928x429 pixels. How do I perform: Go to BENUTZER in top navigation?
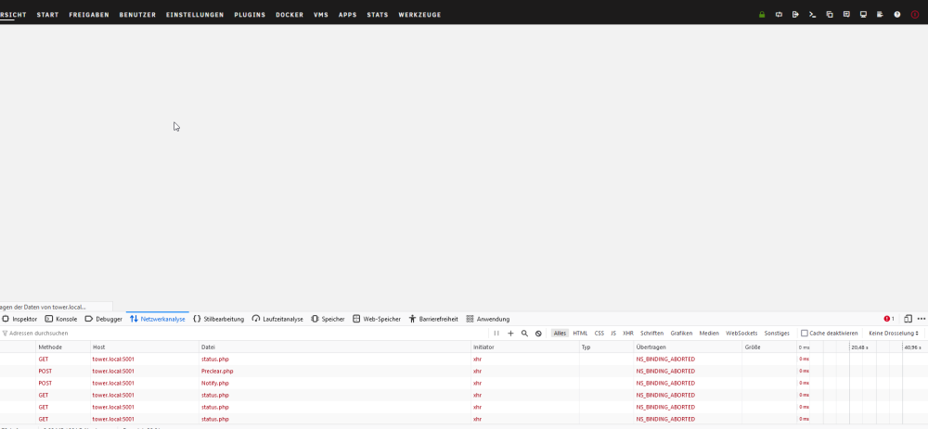click(x=137, y=15)
